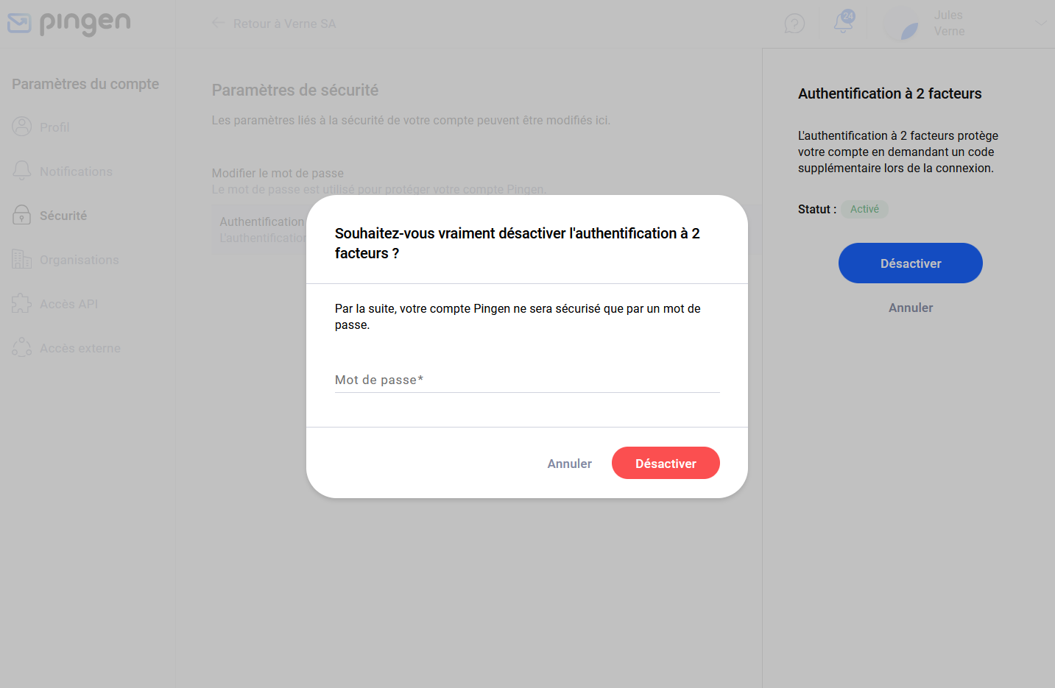Click the Profil person icon in sidebar
The image size is (1055, 688).
coord(22,127)
